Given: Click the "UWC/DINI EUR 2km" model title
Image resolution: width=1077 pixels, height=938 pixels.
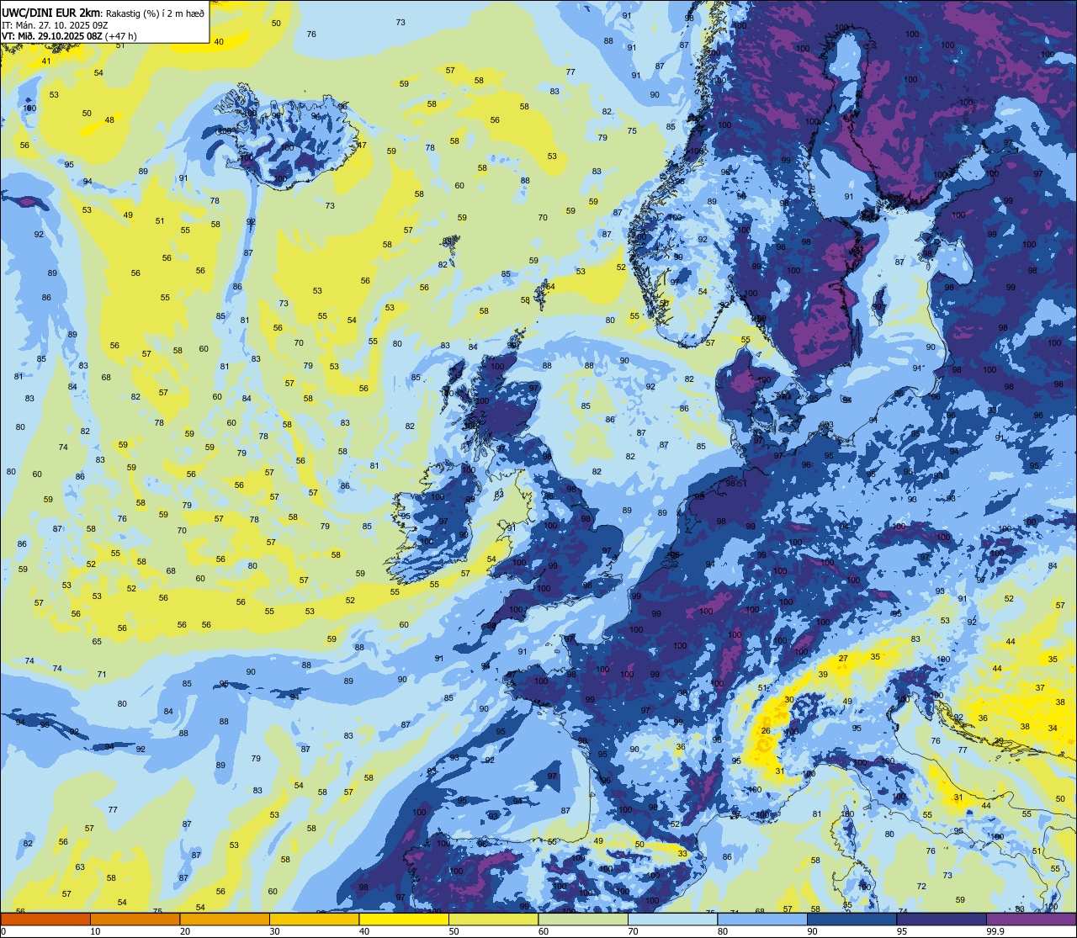Looking at the screenshot, I should (50, 12).
